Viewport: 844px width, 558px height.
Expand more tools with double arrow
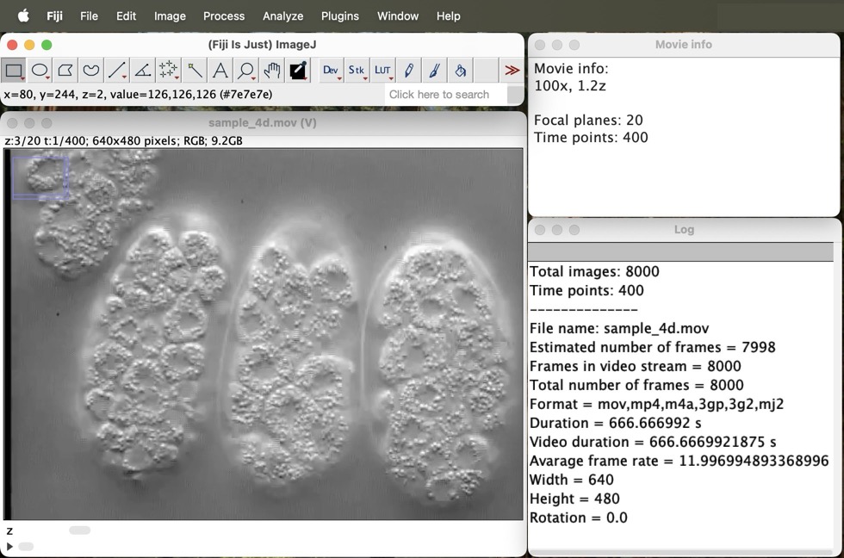pyautogui.click(x=512, y=71)
